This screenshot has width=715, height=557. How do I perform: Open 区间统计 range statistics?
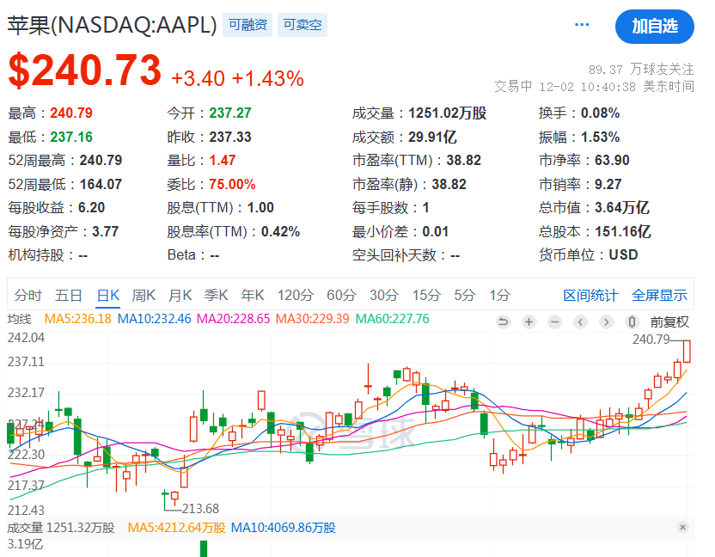click(590, 295)
